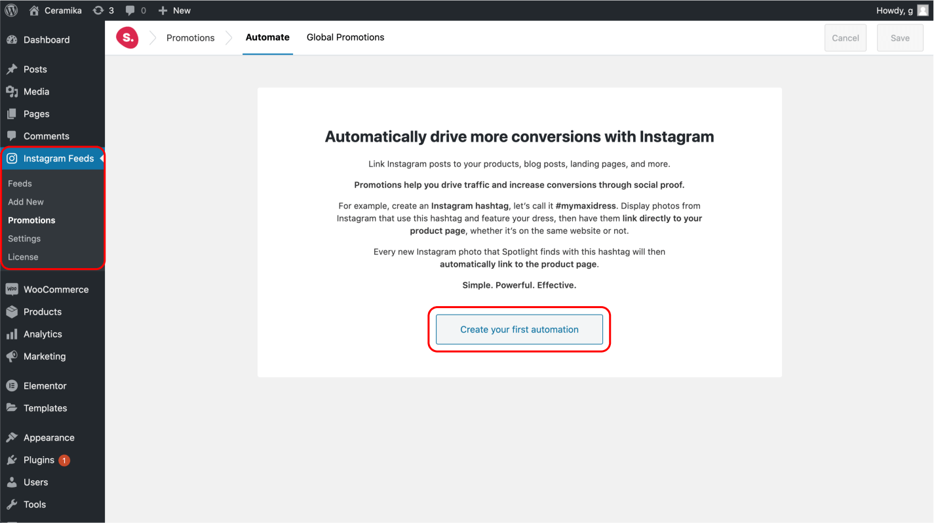Click the Promotions breadcrumb
Screen dimensions: 934x523
click(x=191, y=38)
